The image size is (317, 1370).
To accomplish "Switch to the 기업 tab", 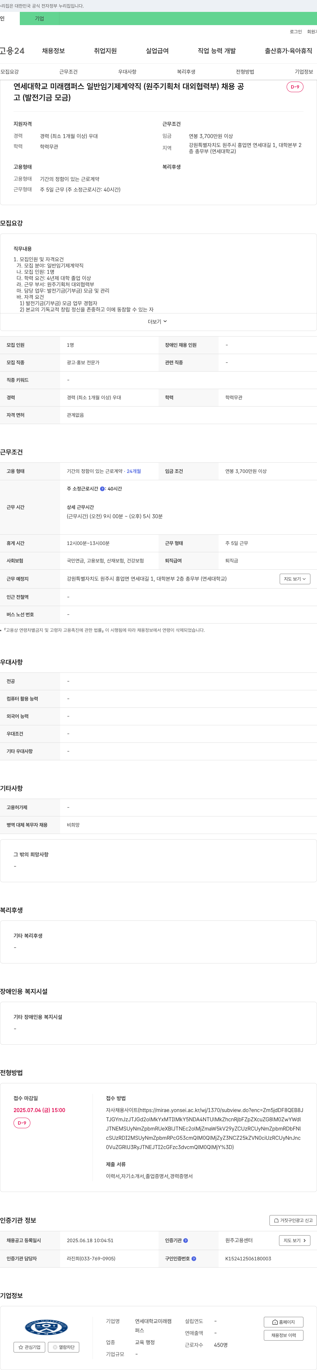I will 39,18.
